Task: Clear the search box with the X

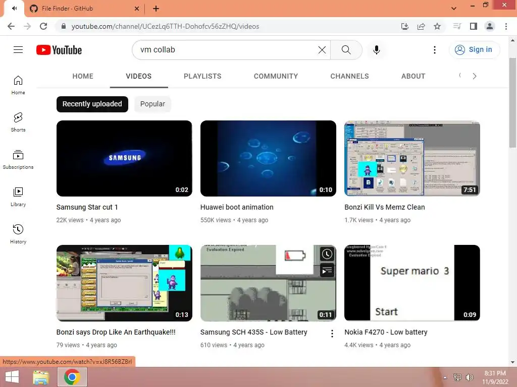Action: [322, 50]
